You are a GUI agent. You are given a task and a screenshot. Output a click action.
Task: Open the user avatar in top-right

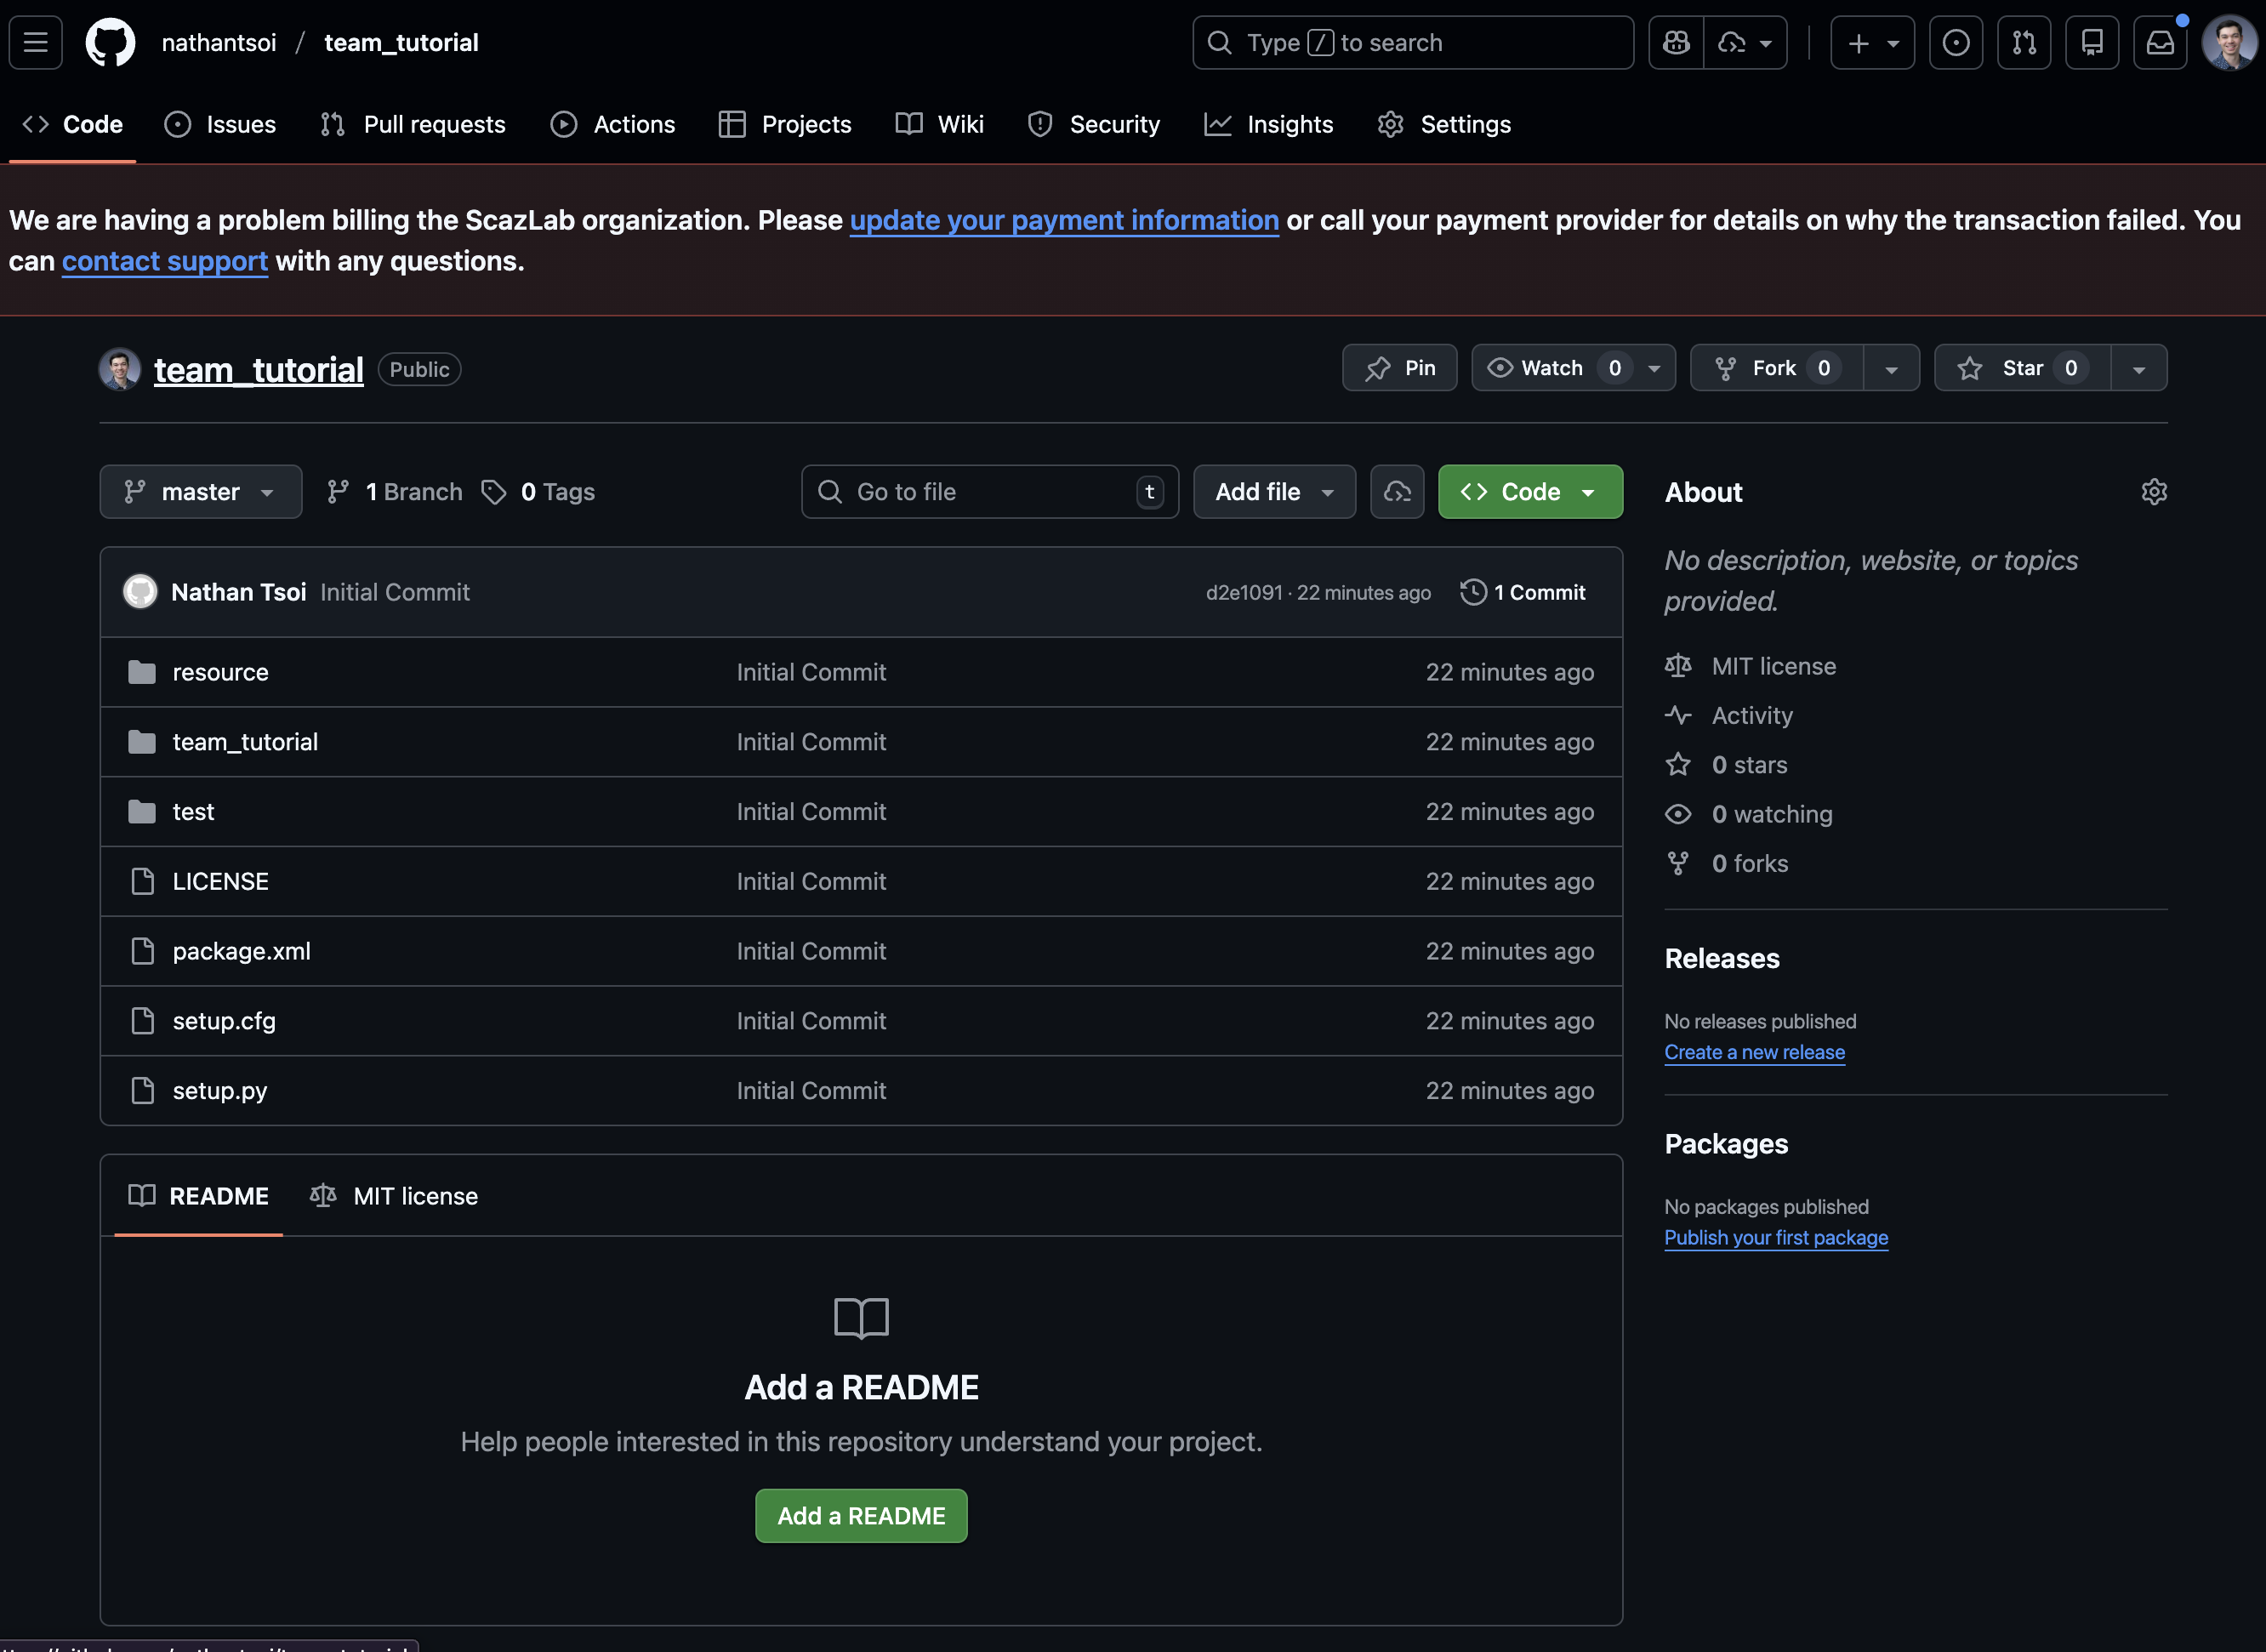click(2229, 43)
